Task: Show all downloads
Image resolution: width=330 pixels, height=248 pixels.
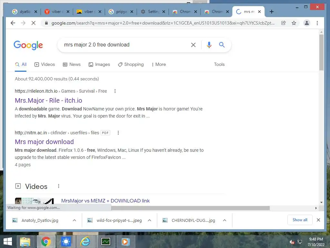Action: [300, 220]
